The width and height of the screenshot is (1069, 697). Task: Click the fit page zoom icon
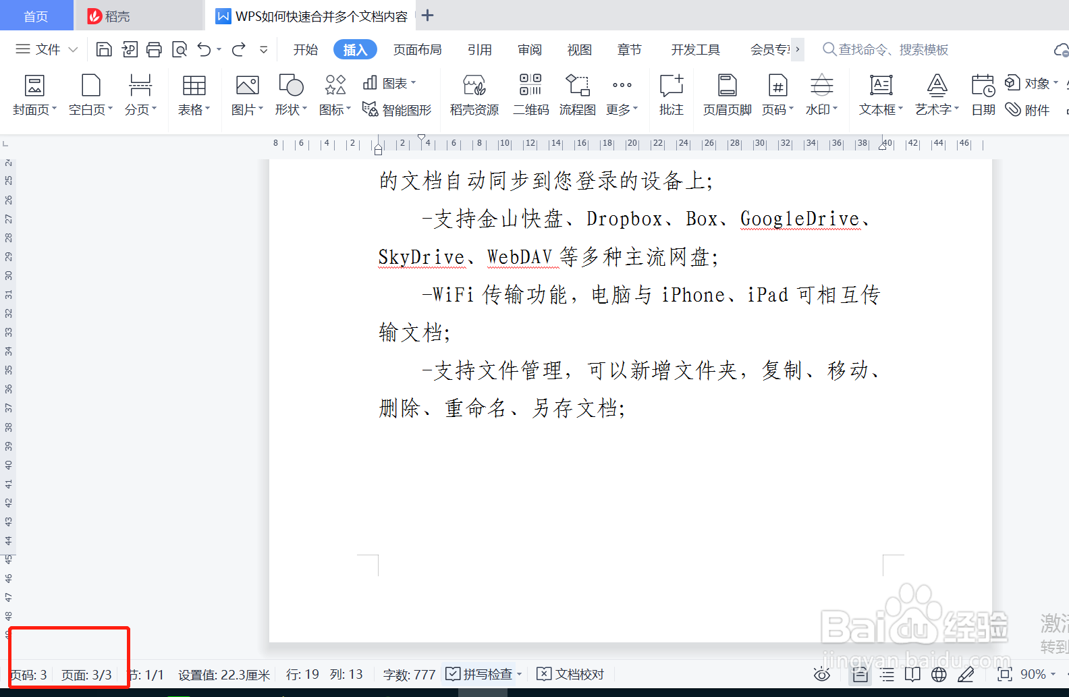[1005, 674]
